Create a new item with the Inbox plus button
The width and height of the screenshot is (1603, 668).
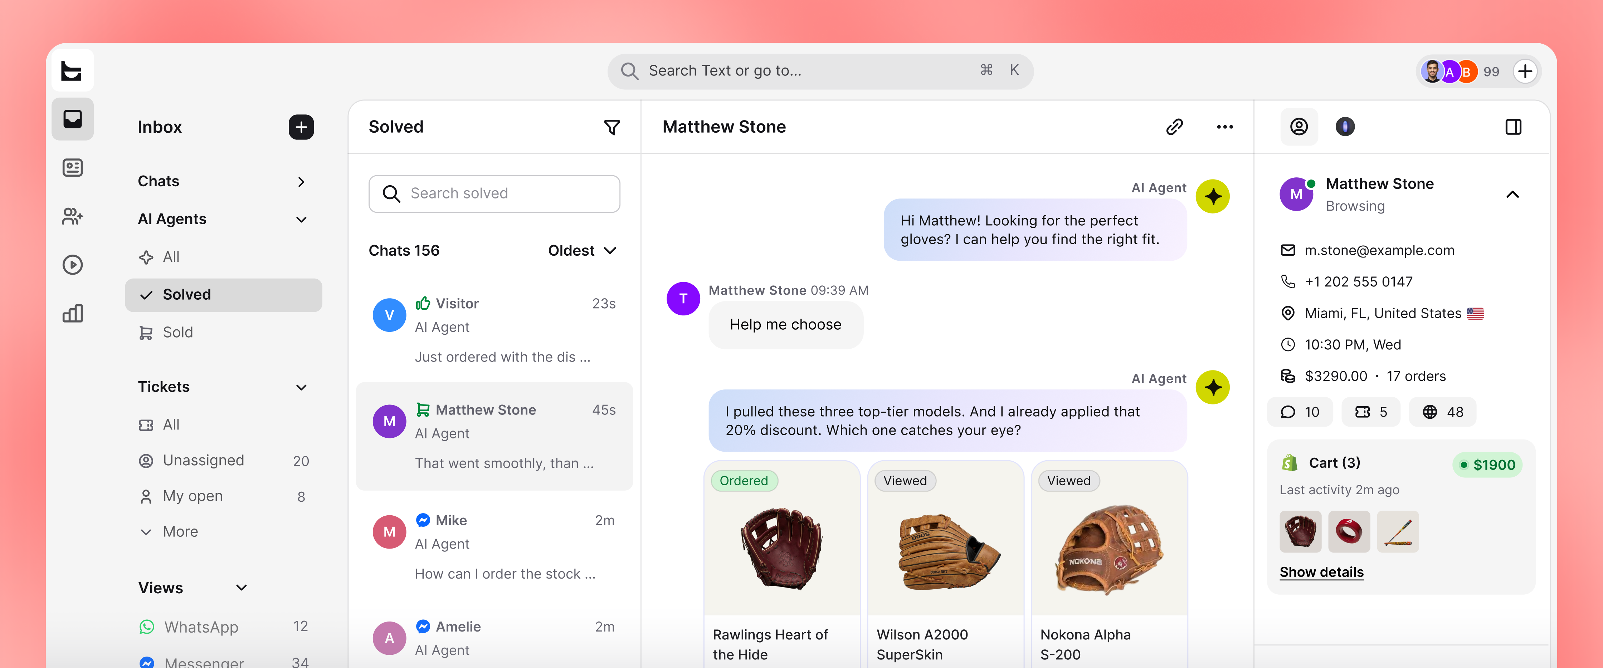coord(301,127)
